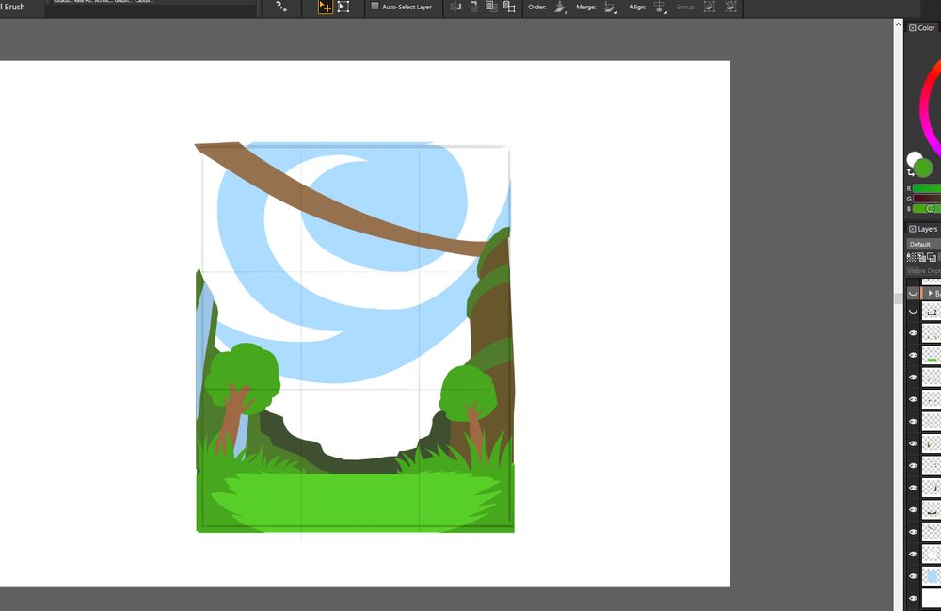Click the transform bounding box tool icon
The image size is (941, 611).
(x=343, y=7)
